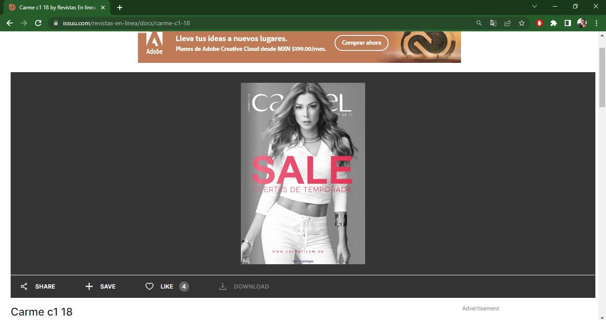Like the publication with heart button
This screenshot has width=606, height=320.
pyautogui.click(x=160, y=286)
